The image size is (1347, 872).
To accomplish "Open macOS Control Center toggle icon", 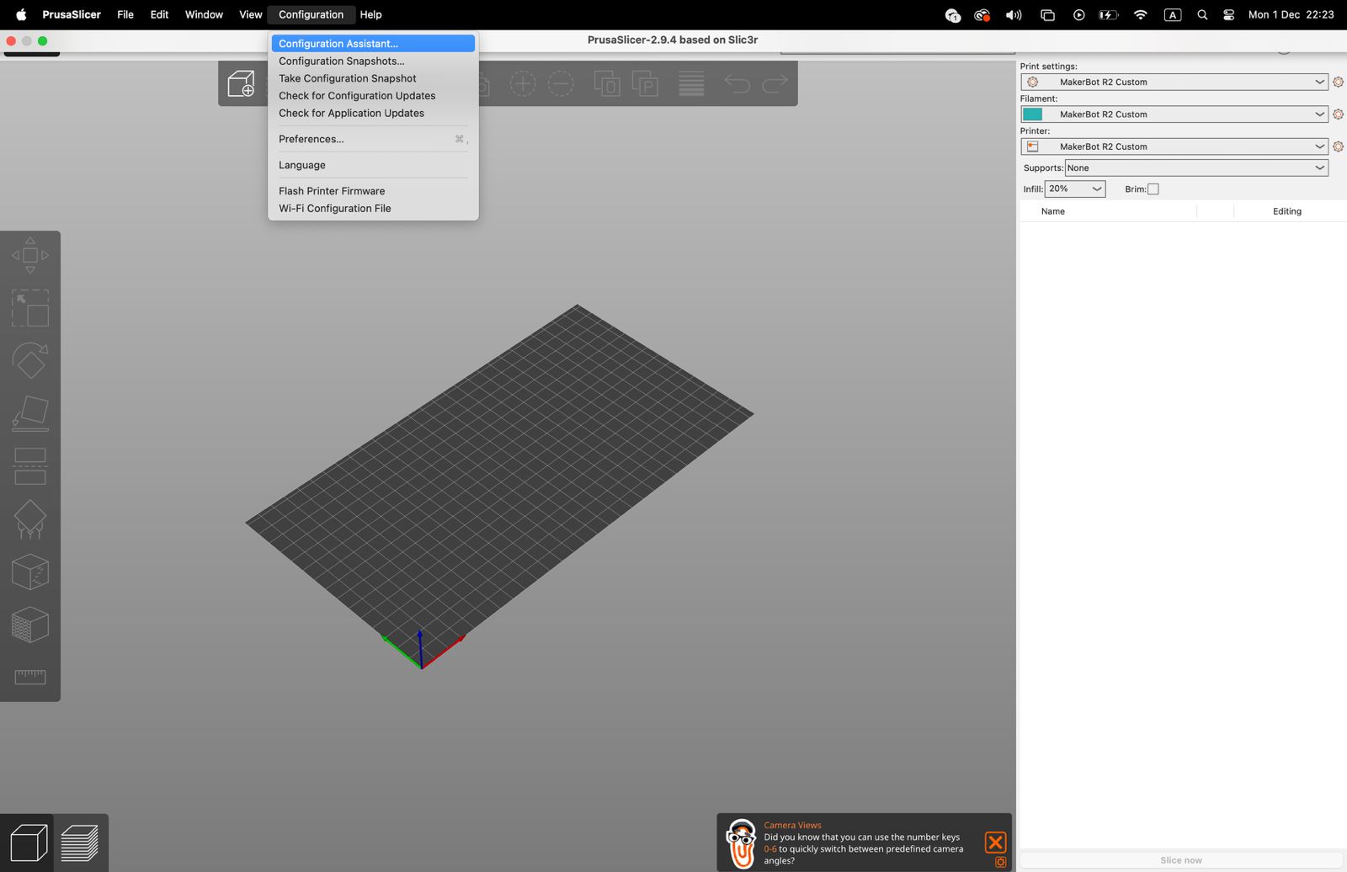I will [1228, 15].
